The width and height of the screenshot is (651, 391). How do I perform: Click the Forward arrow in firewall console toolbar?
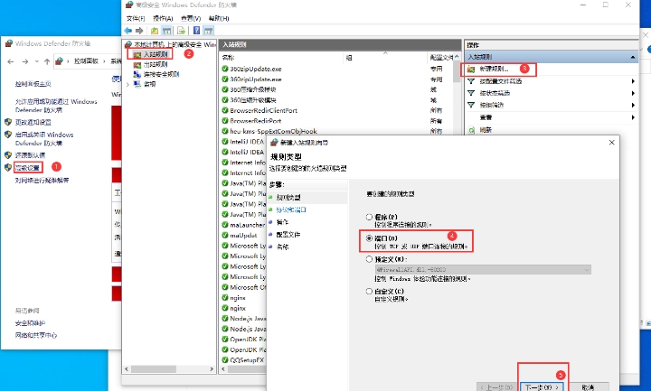coord(139,31)
